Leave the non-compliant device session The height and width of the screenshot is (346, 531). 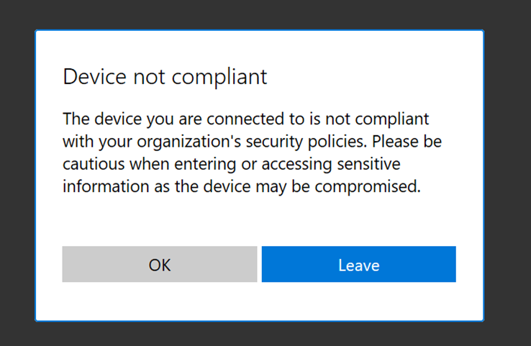358,265
